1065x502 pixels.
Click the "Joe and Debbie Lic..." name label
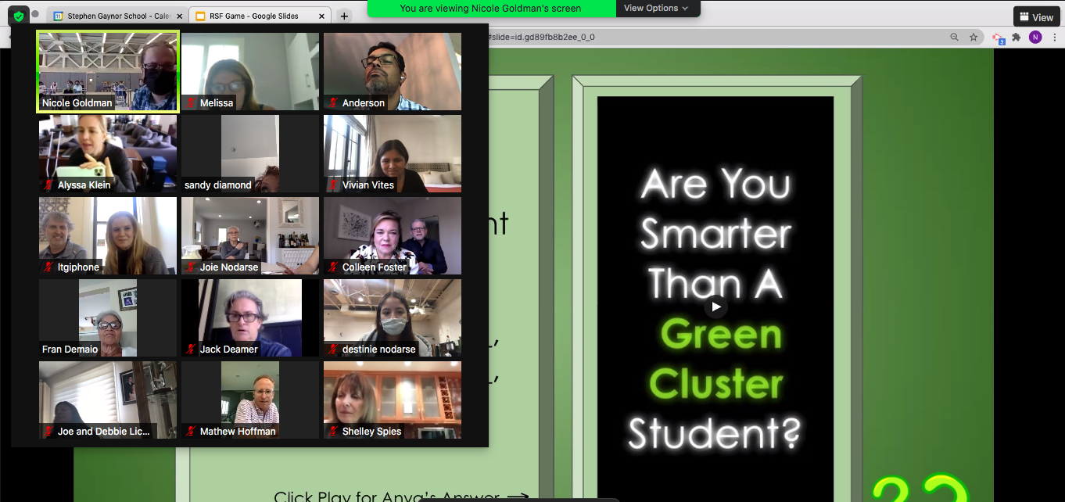tap(102, 432)
